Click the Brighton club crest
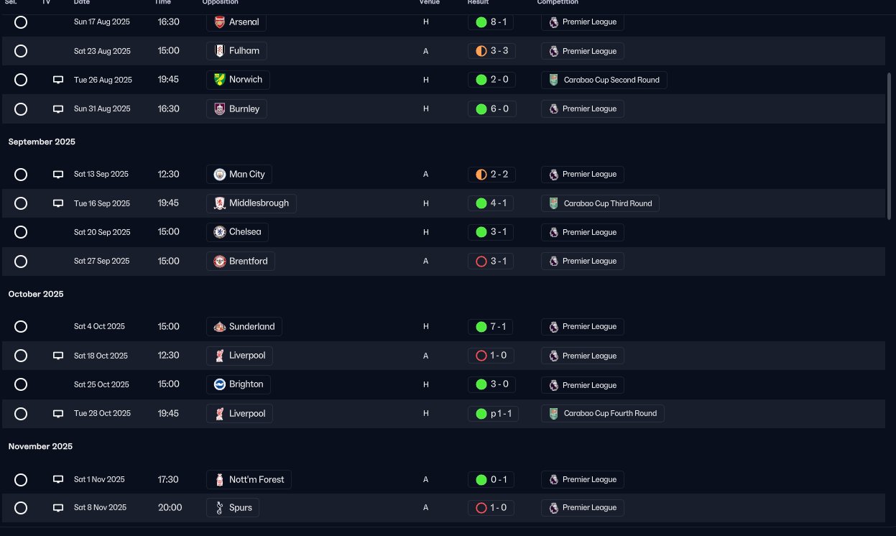 220,384
